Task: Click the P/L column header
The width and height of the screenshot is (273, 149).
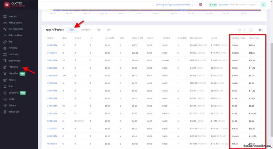Action: [x=214, y=38]
